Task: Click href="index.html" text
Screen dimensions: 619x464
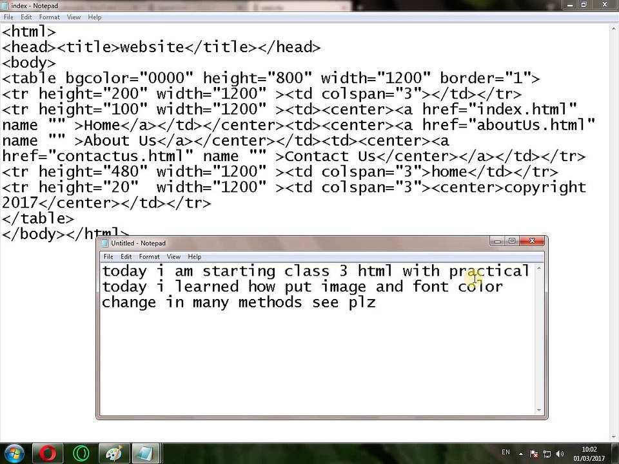Action: pyautogui.click(x=499, y=110)
